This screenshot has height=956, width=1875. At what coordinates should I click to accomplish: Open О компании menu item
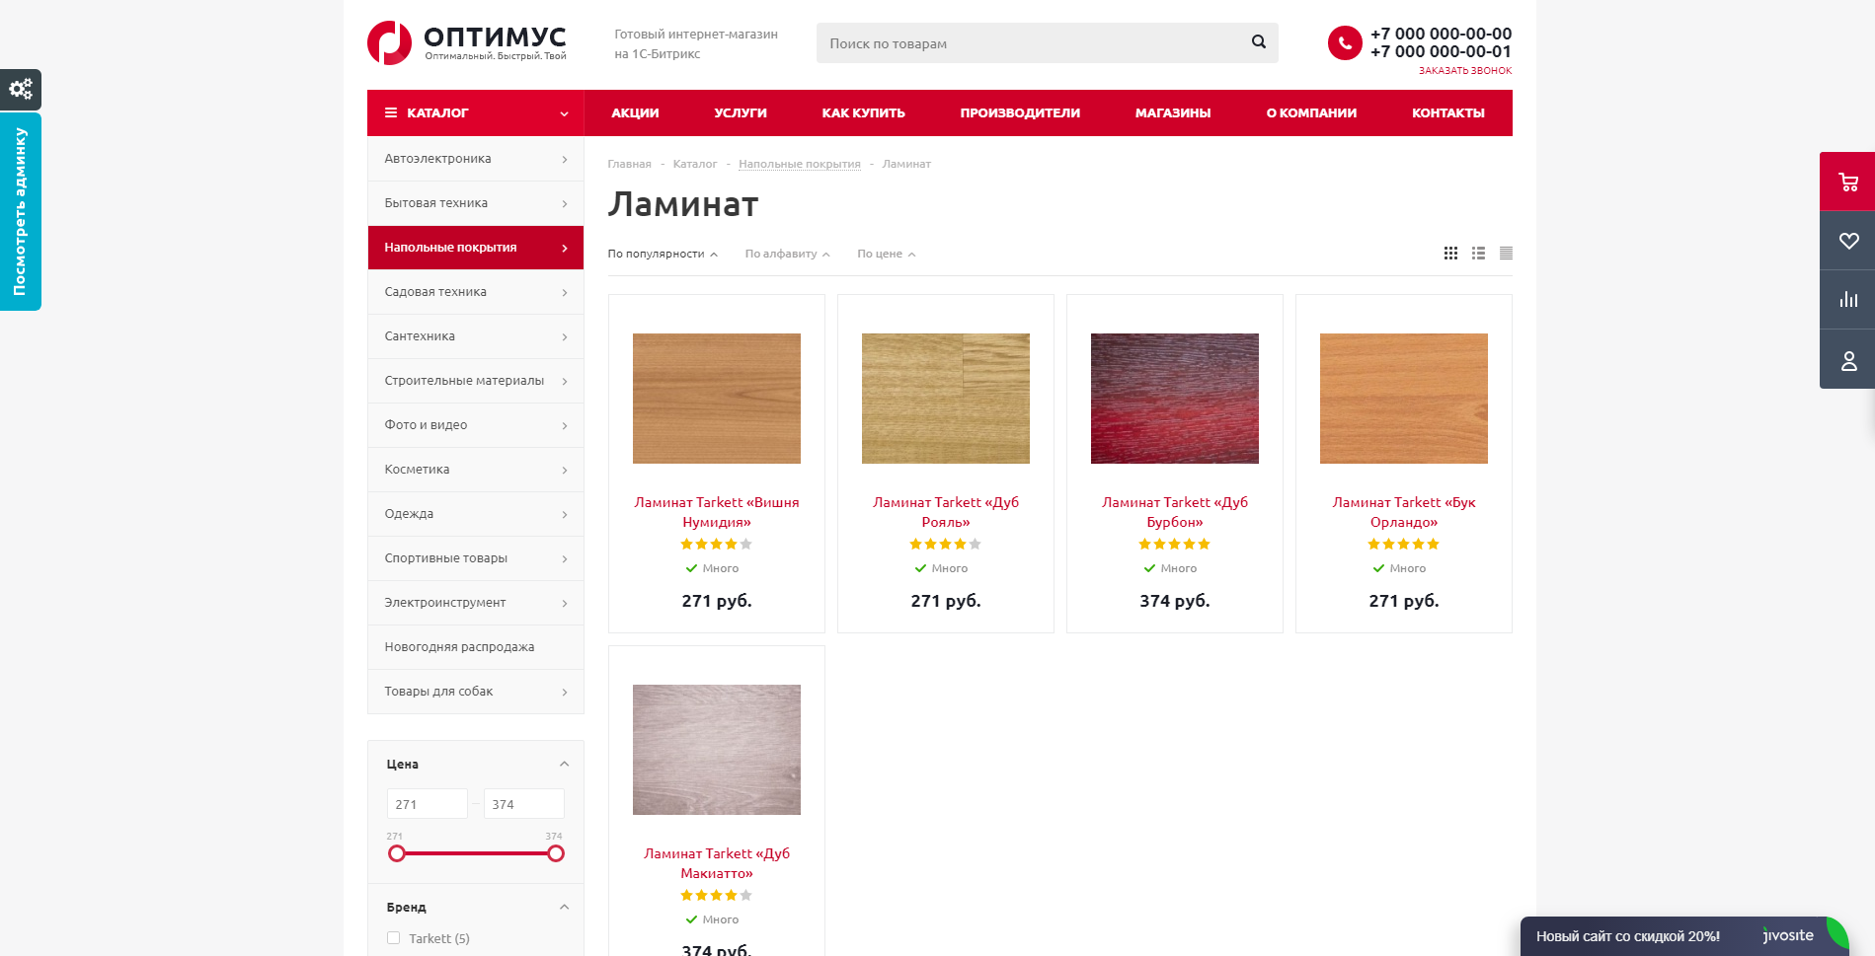[x=1311, y=112]
